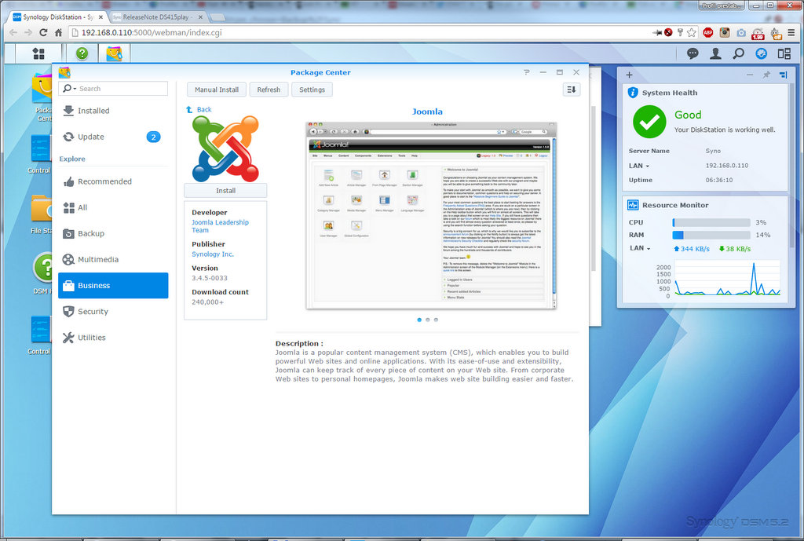This screenshot has width=804, height=541.
Task: Install the Joomla package
Action: [225, 191]
